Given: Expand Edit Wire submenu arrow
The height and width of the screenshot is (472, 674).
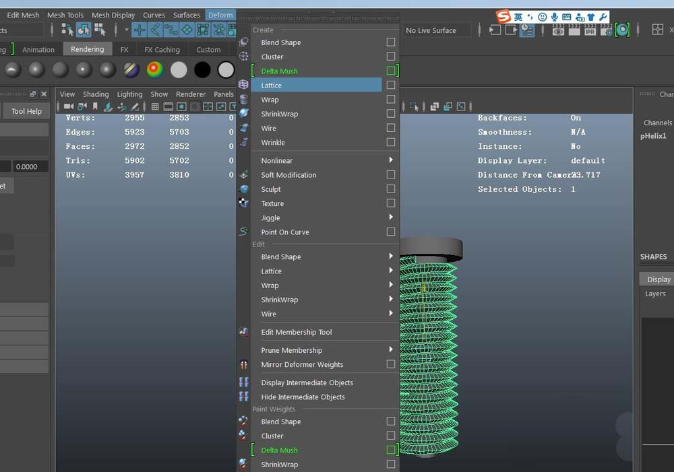Looking at the screenshot, I should pyautogui.click(x=391, y=313).
